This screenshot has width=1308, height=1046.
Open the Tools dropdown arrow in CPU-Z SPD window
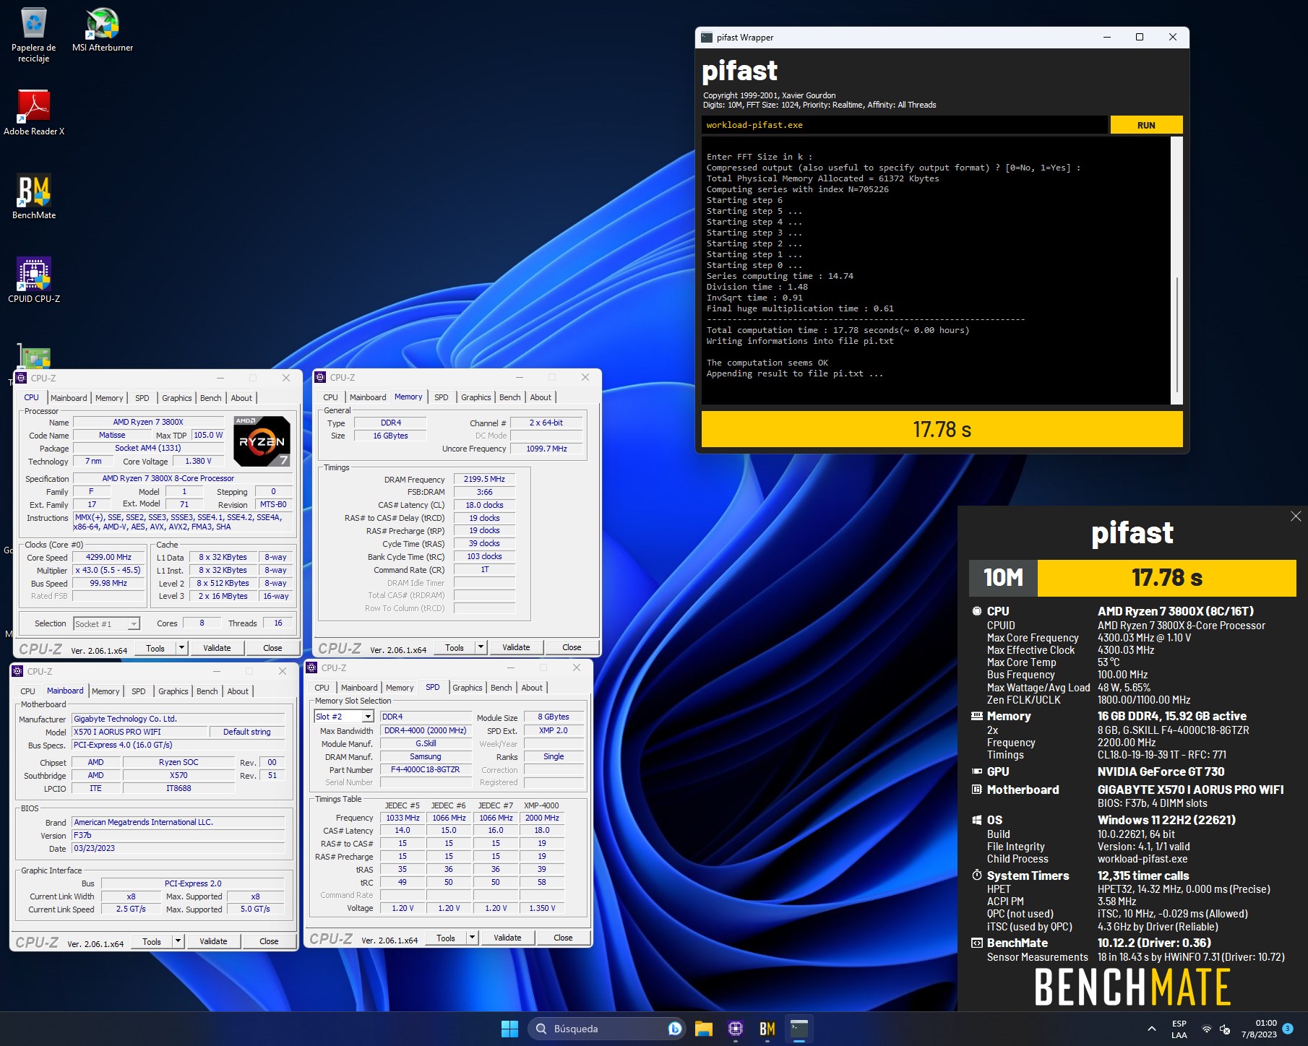(x=473, y=938)
